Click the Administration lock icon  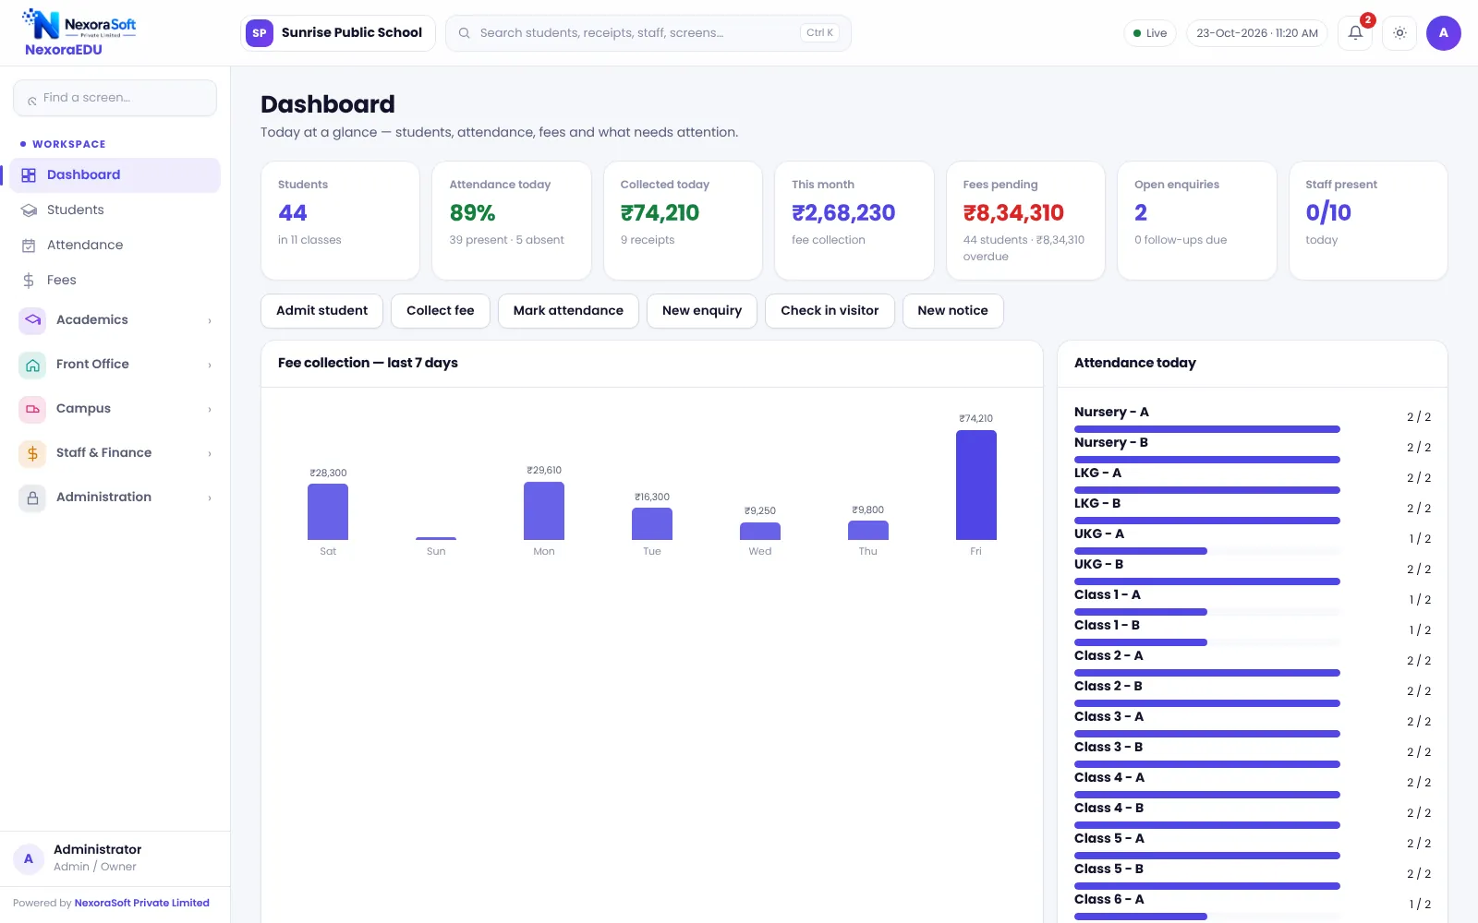point(32,497)
